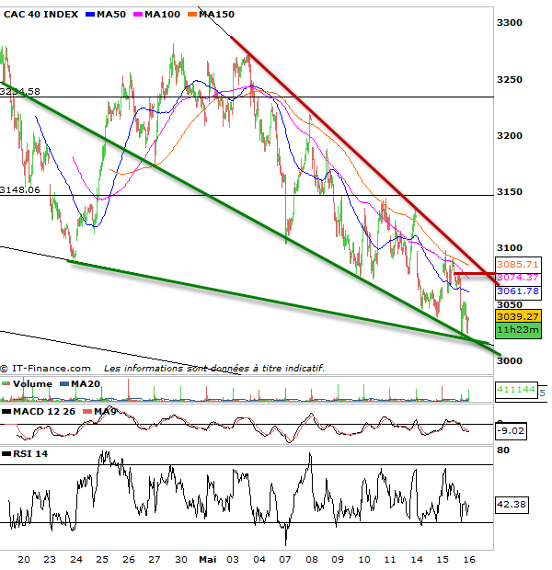The width and height of the screenshot is (552, 570).
Task: Click the magenta MA100 legend swatch
Action: click(x=140, y=16)
